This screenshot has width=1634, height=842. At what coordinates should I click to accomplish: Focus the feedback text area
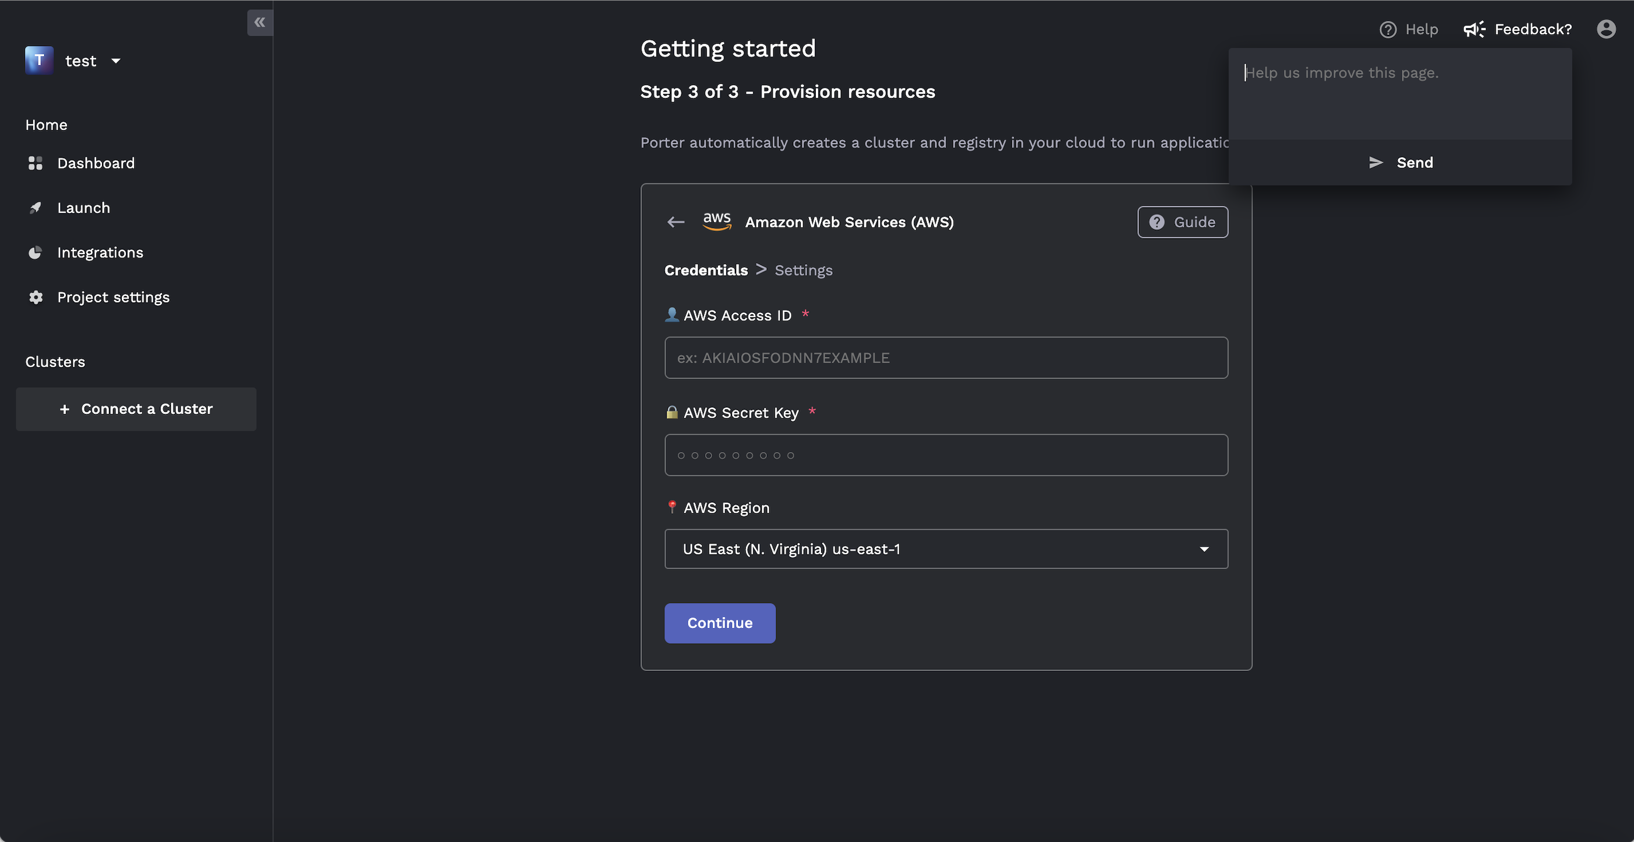coord(1400,94)
